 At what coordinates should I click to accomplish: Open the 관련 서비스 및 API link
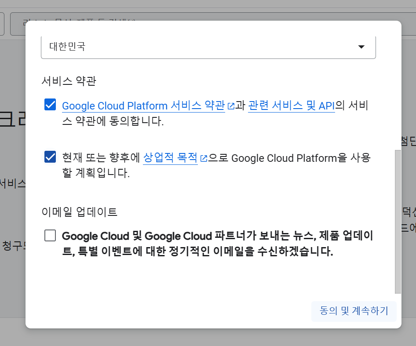click(291, 106)
